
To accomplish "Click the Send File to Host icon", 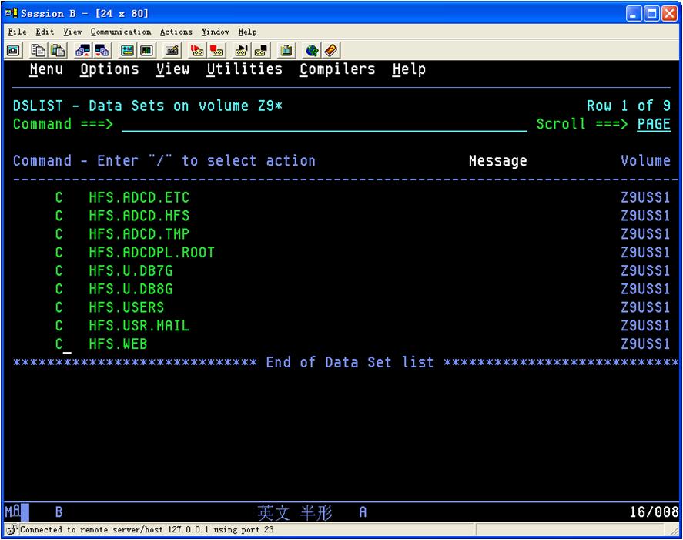I will click(x=82, y=51).
